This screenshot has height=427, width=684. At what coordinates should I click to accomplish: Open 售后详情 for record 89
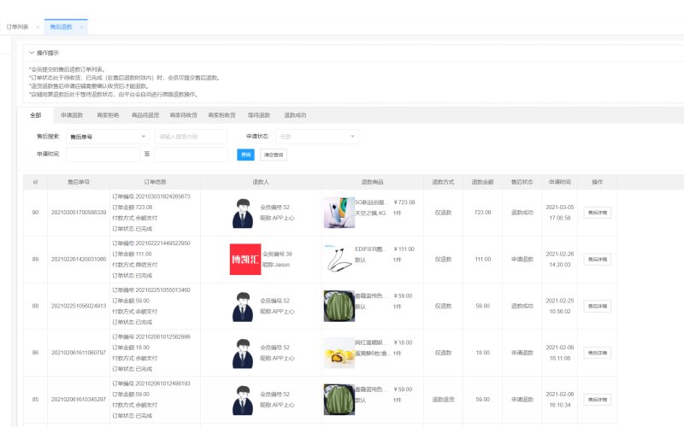click(597, 260)
